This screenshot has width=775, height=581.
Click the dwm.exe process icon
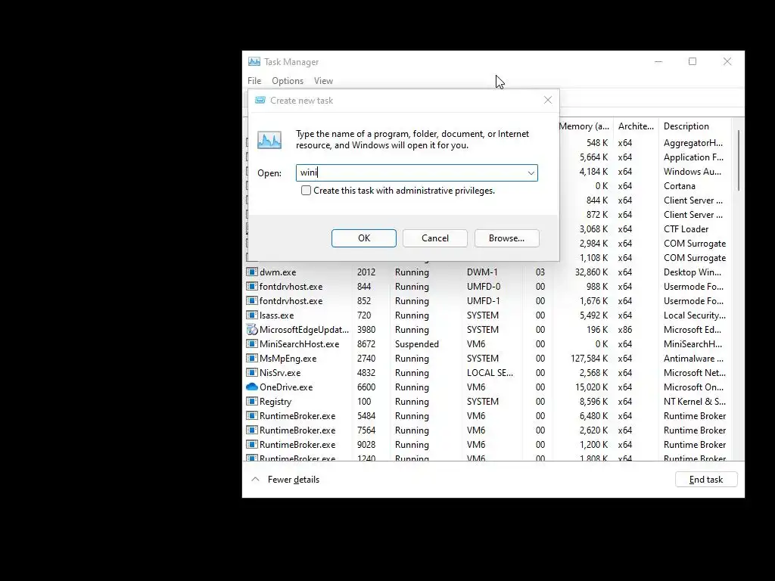(x=252, y=272)
